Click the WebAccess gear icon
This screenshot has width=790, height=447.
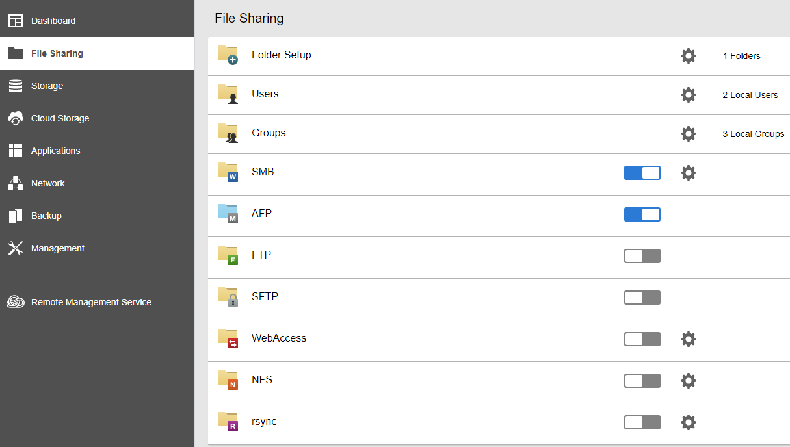688,339
